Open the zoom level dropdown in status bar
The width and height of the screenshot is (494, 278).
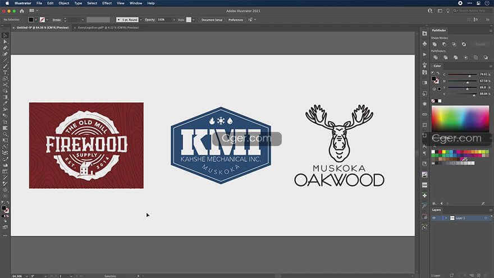tap(26, 276)
